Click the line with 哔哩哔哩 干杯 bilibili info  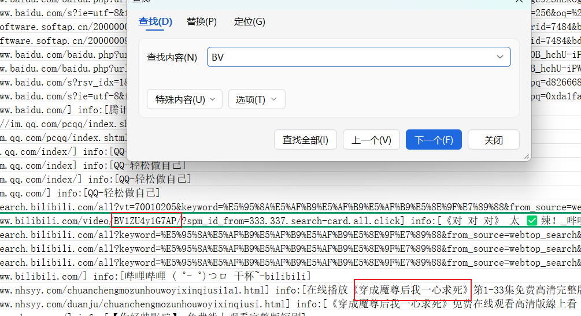(156, 276)
